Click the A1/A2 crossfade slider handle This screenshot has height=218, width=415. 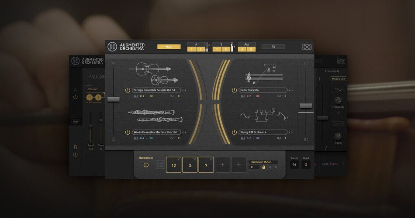(x=114, y=99)
